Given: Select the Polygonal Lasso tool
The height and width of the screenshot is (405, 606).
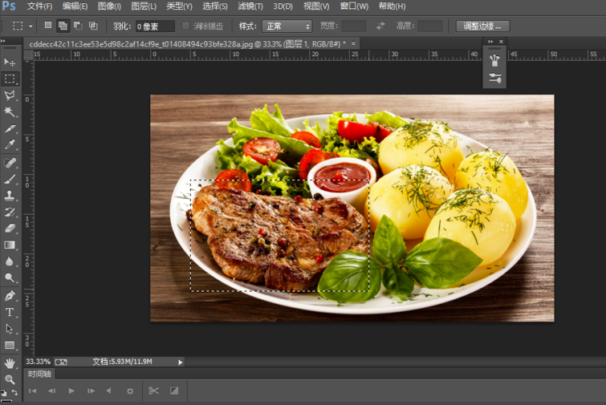Looking at the screenshot, I should click(10, 95).
